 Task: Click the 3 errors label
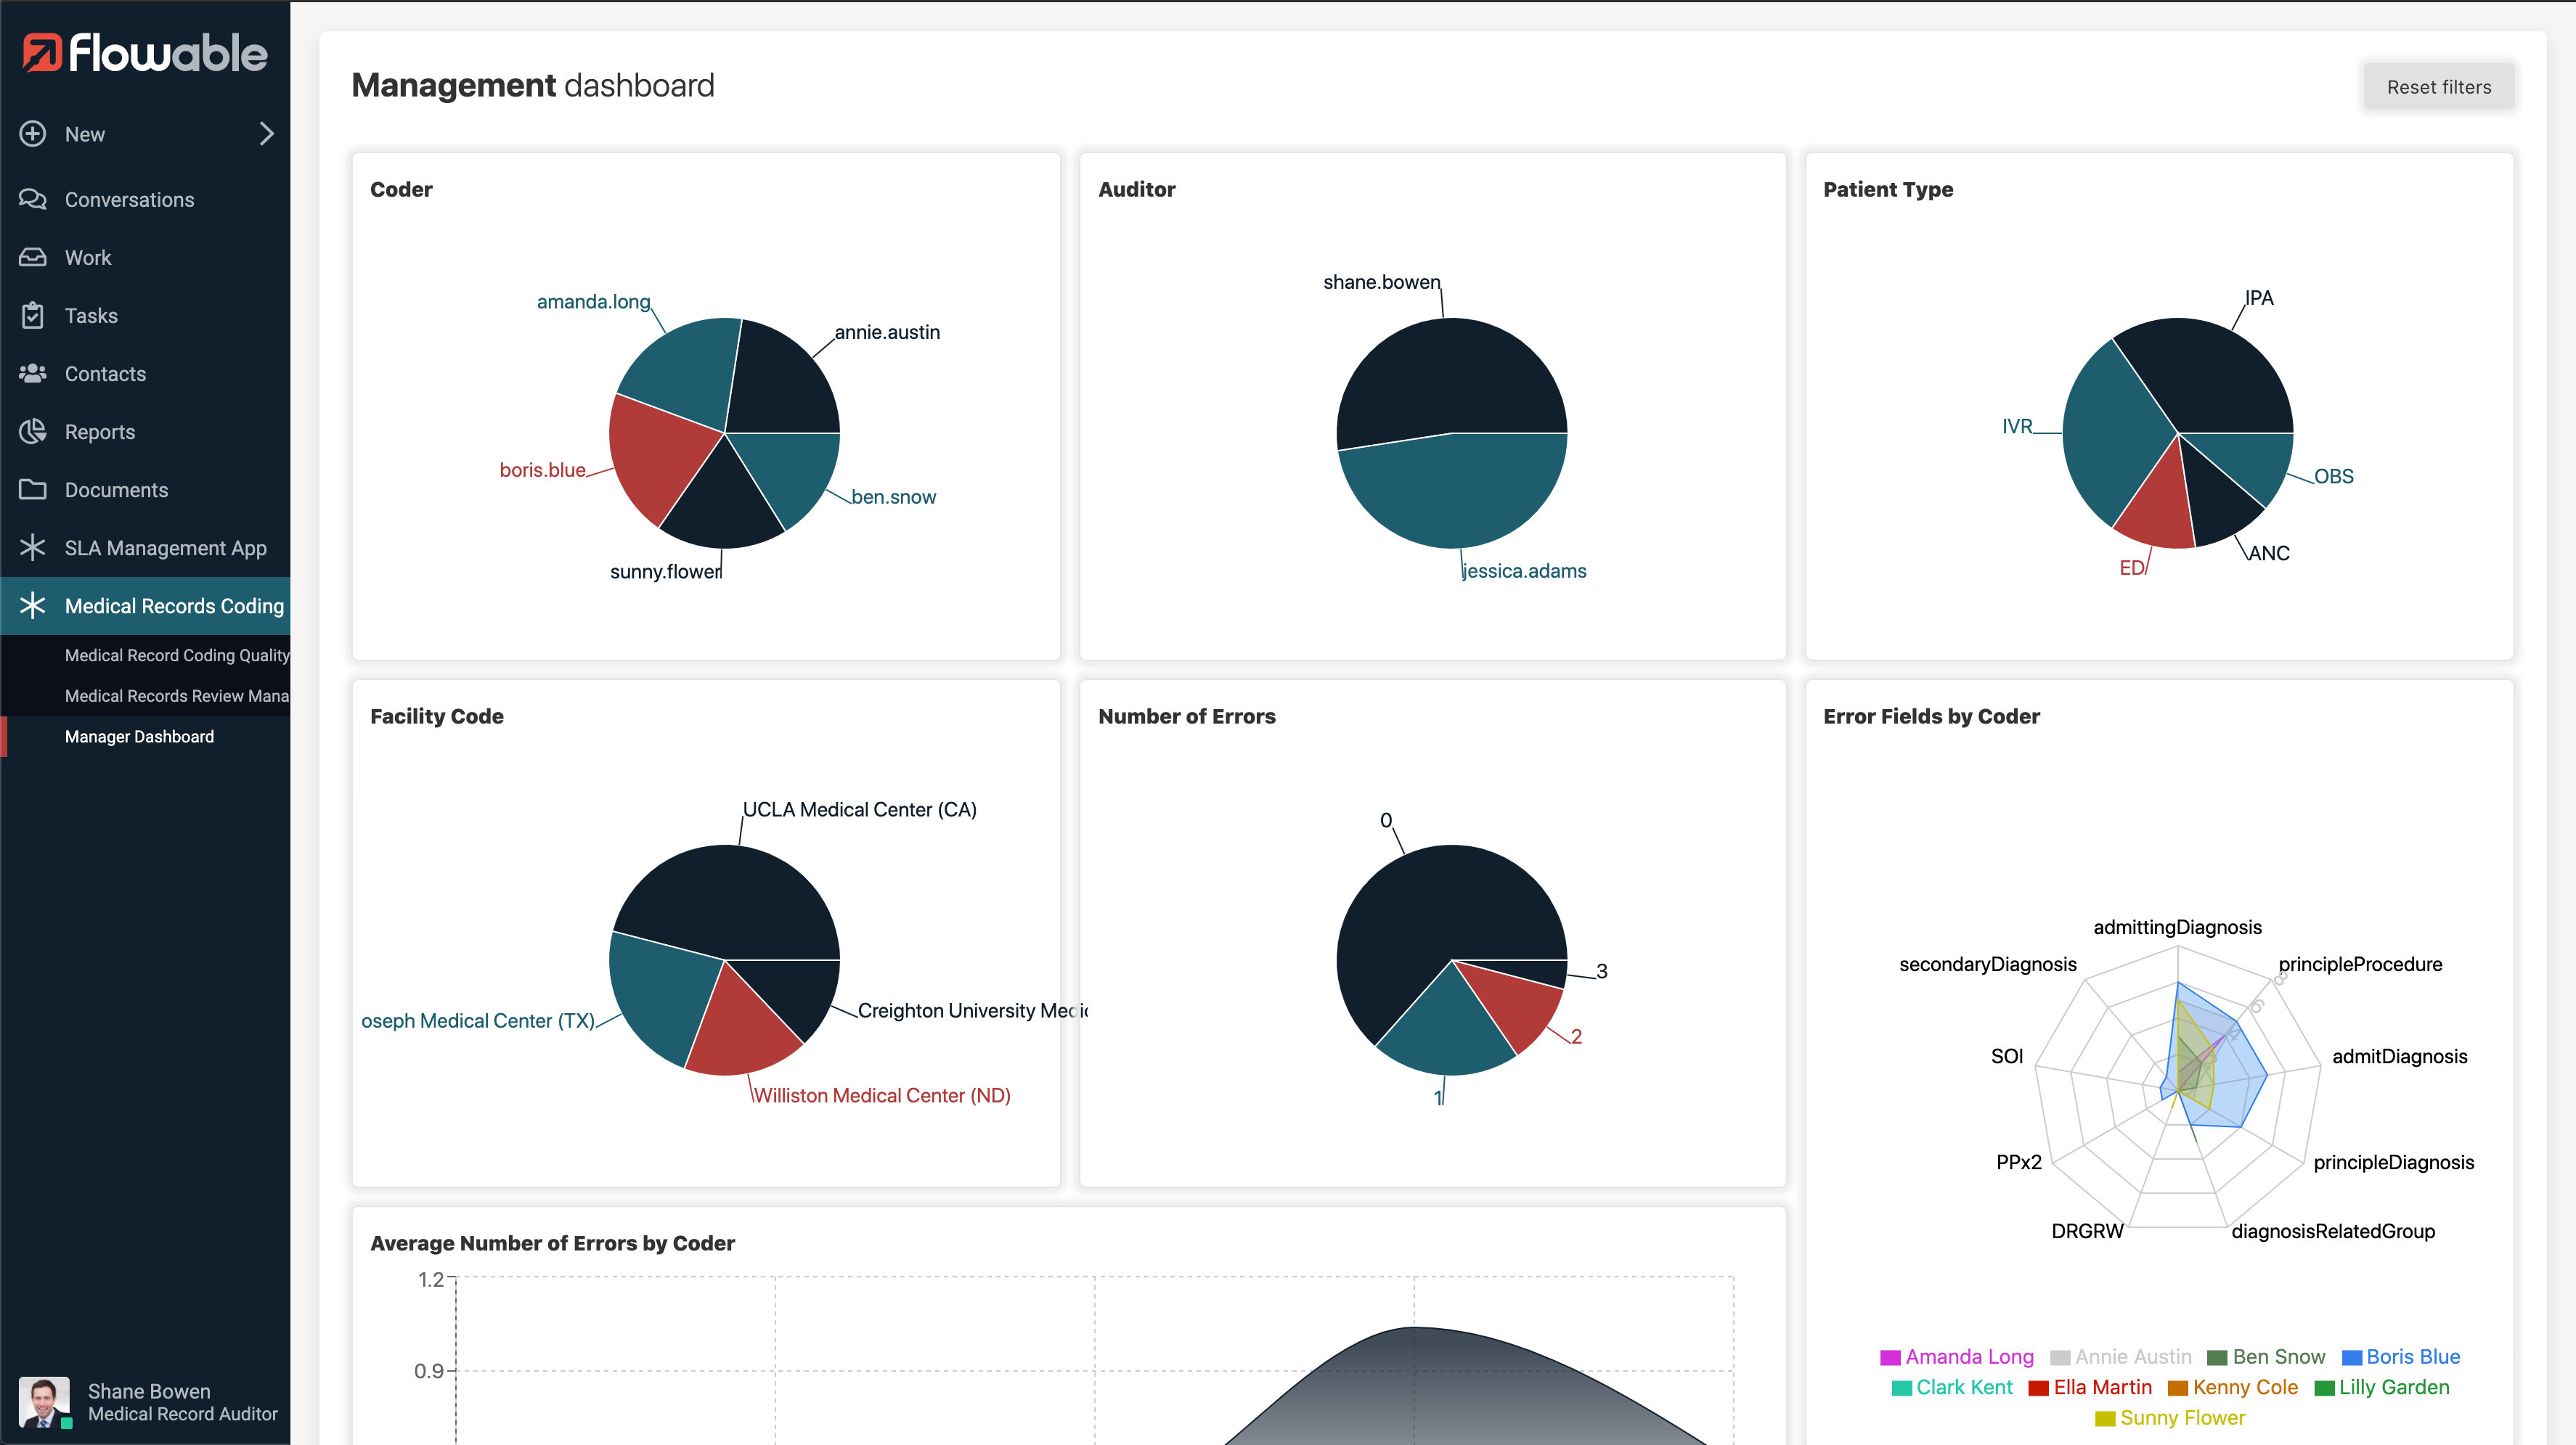[1601, 971]
